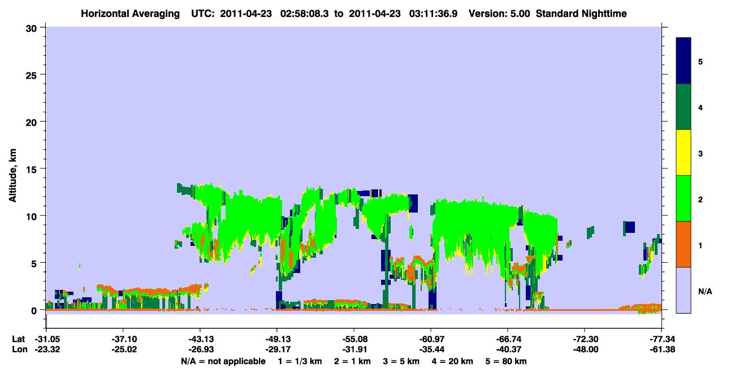Click the bright green colorbar segment labeled 2
This screenshot has height=377, width=735.
coord(684,198)
